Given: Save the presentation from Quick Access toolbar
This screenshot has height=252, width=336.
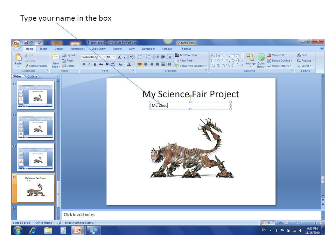Looking at the screenshot, I should click(x=26, y=42).
